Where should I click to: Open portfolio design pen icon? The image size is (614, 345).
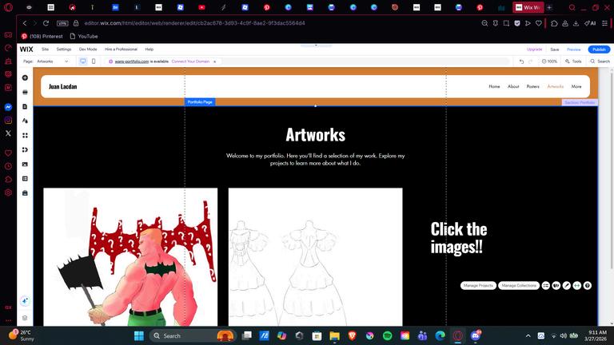567,286
